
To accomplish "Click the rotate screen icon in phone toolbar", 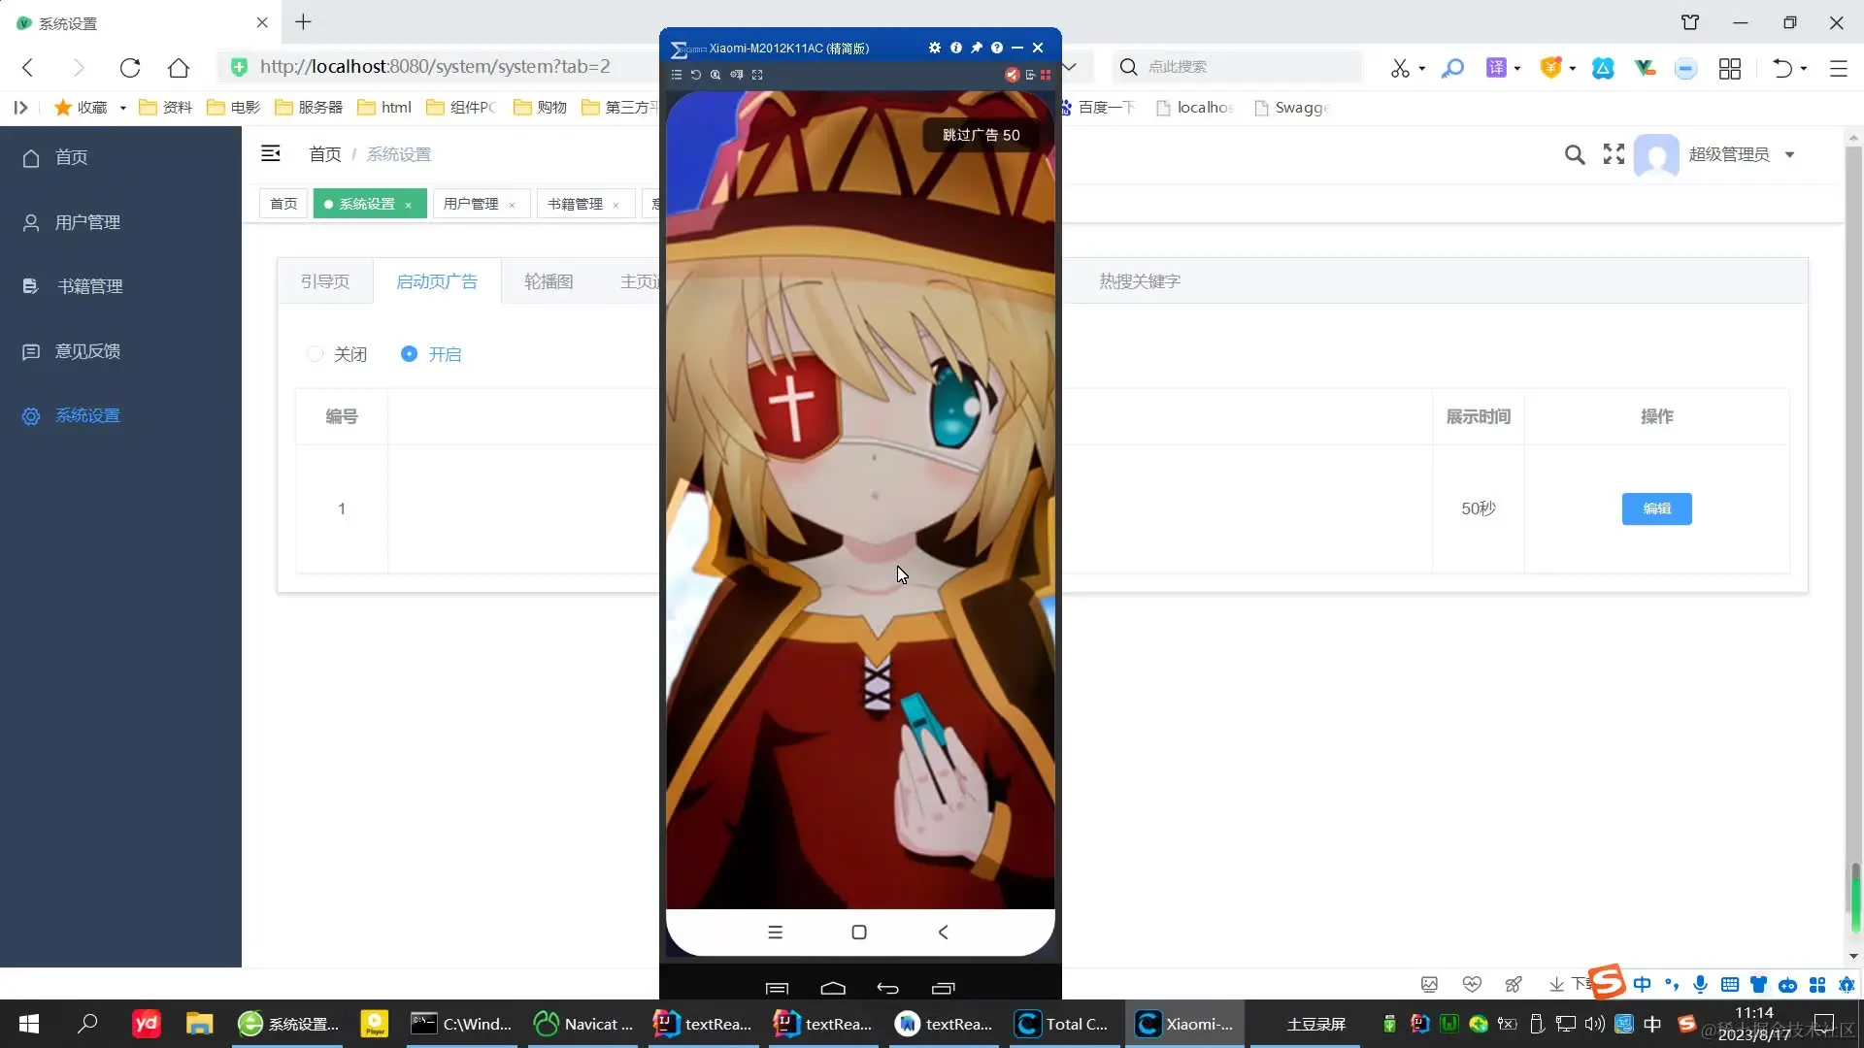I will pos(696,75).
